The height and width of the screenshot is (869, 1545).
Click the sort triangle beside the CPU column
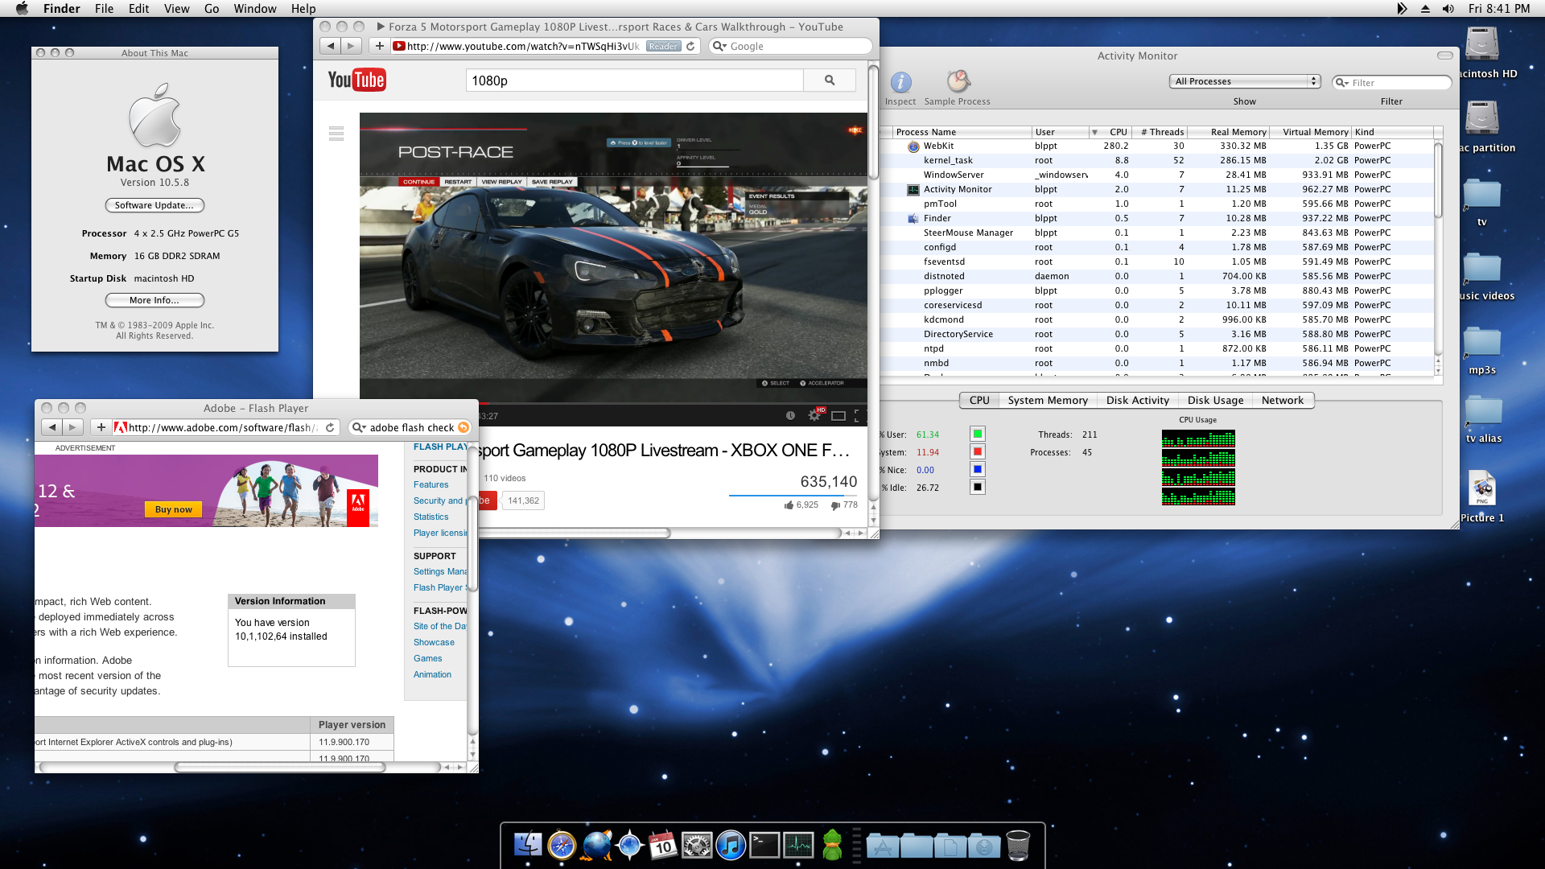tap(1094, 133)
